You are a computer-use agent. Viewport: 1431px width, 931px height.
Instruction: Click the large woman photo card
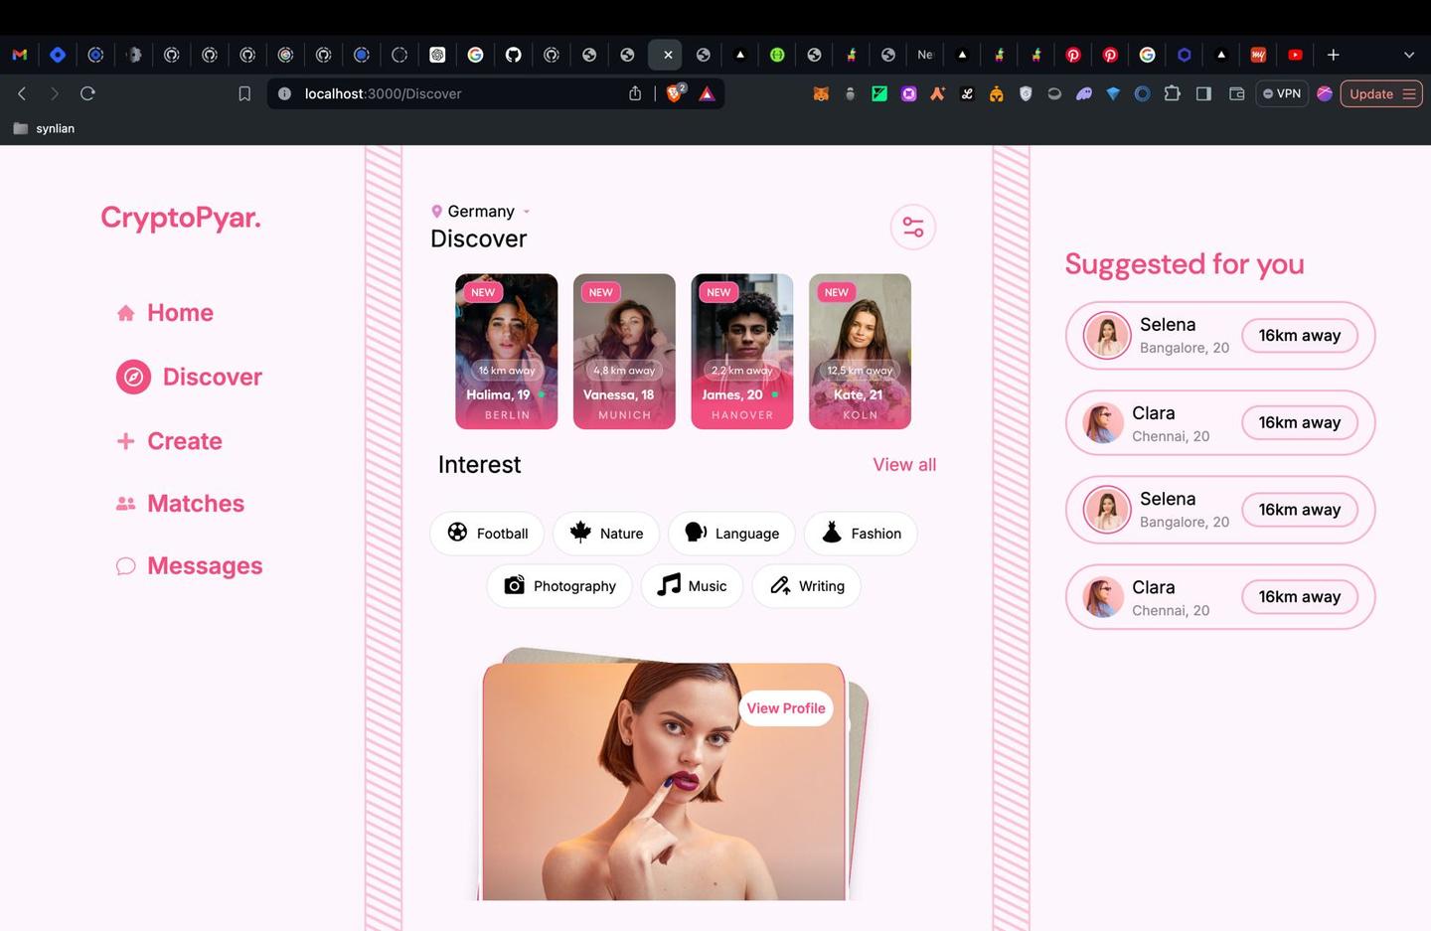click(x=664, y=782)
